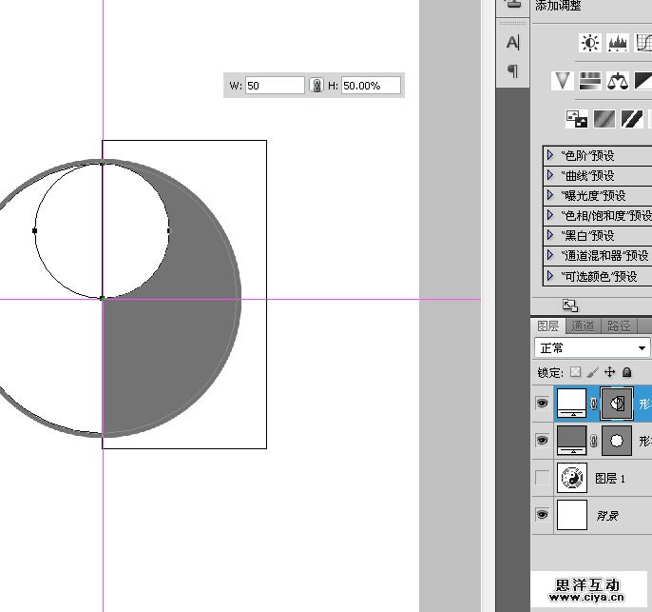
Task: Add a Curves adjustment
Action: click(643, 43)
